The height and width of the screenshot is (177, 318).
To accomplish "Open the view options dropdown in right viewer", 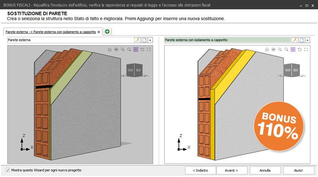I will pyautogui.click(x=273, y=49).
